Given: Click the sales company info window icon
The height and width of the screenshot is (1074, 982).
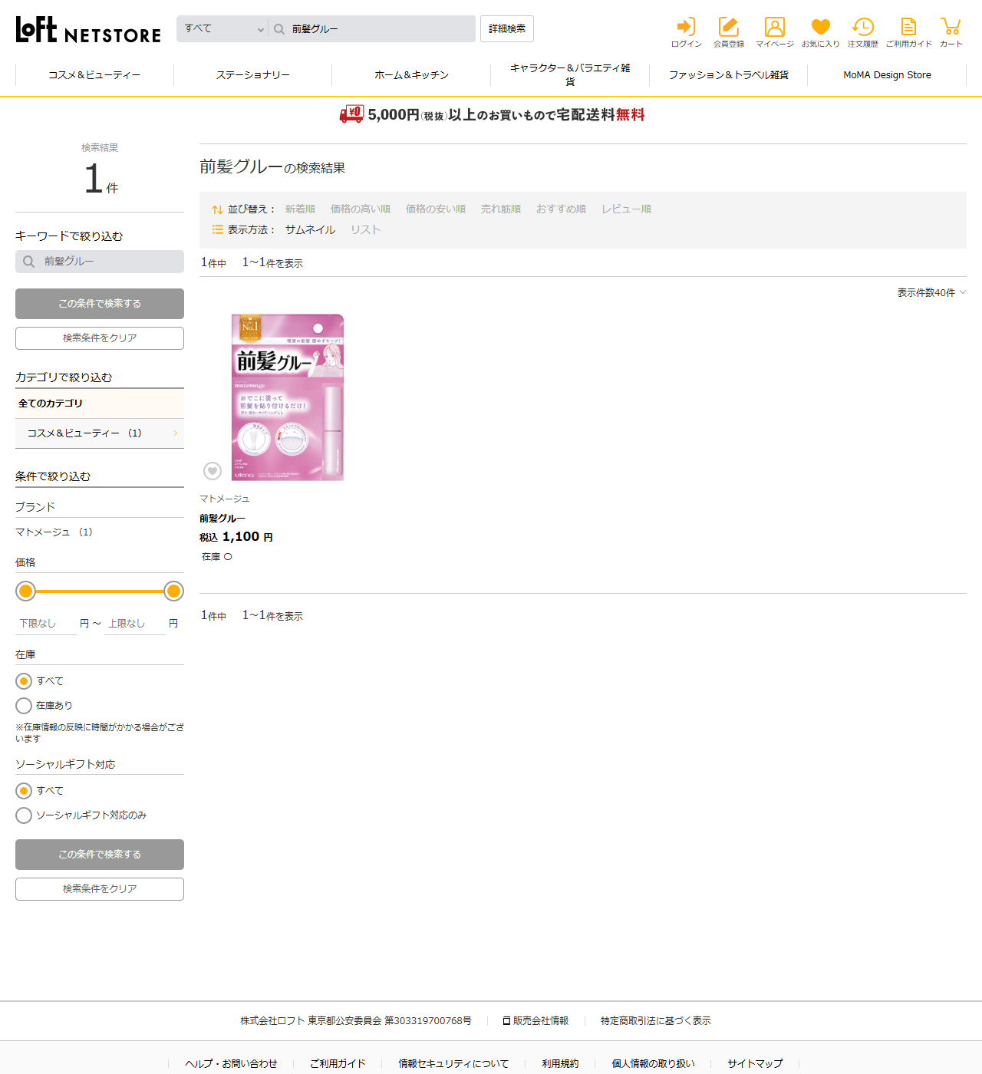Looking at the screenshot, I should 506,1021.
